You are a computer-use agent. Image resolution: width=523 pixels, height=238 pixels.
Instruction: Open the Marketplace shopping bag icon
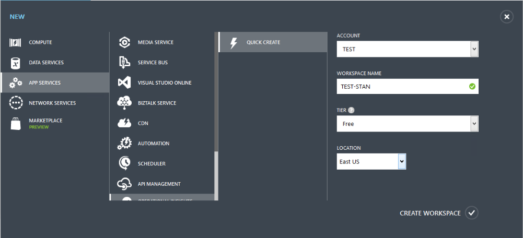tap(16, 124)
